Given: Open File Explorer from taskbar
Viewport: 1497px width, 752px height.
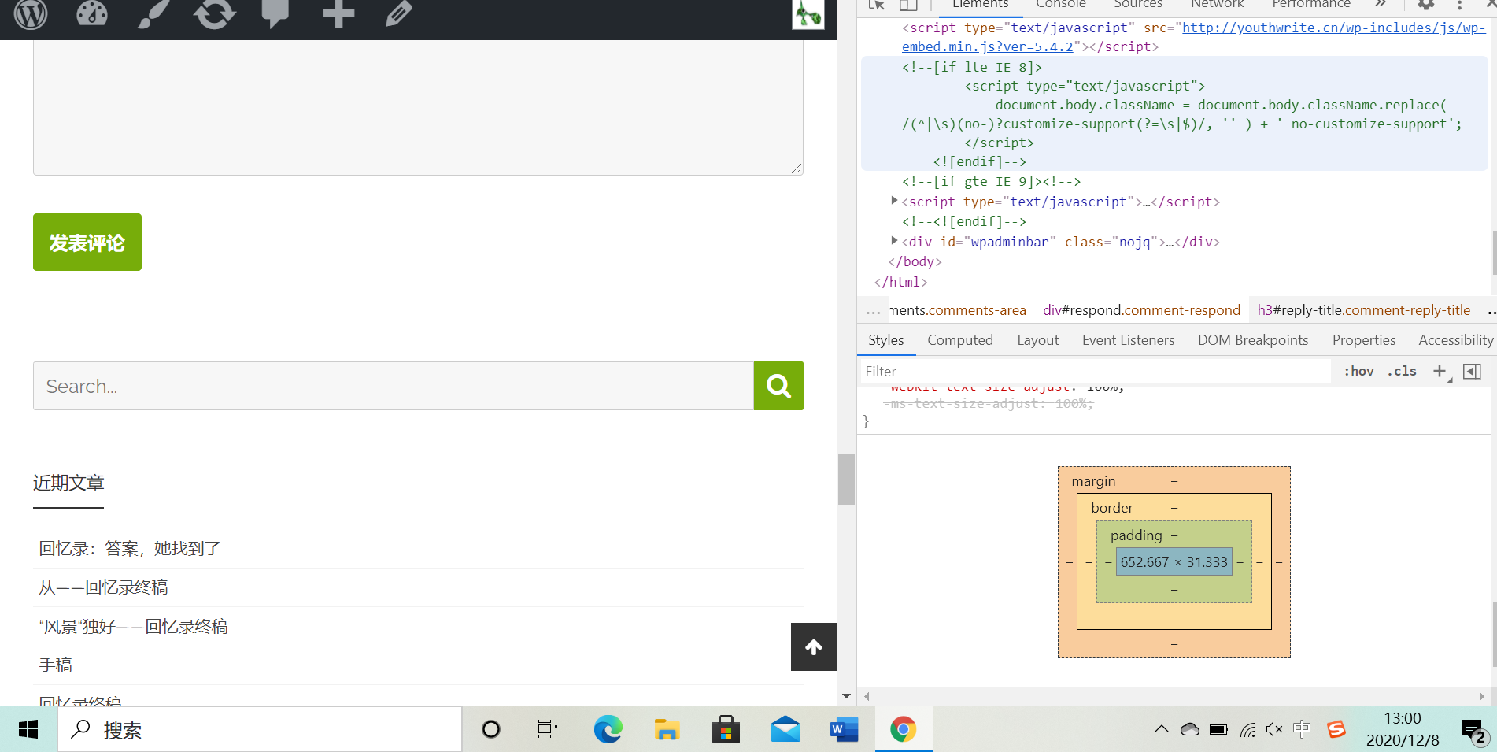Looking at the screenshot, I should pyautogui.click(x=667, y=730).
